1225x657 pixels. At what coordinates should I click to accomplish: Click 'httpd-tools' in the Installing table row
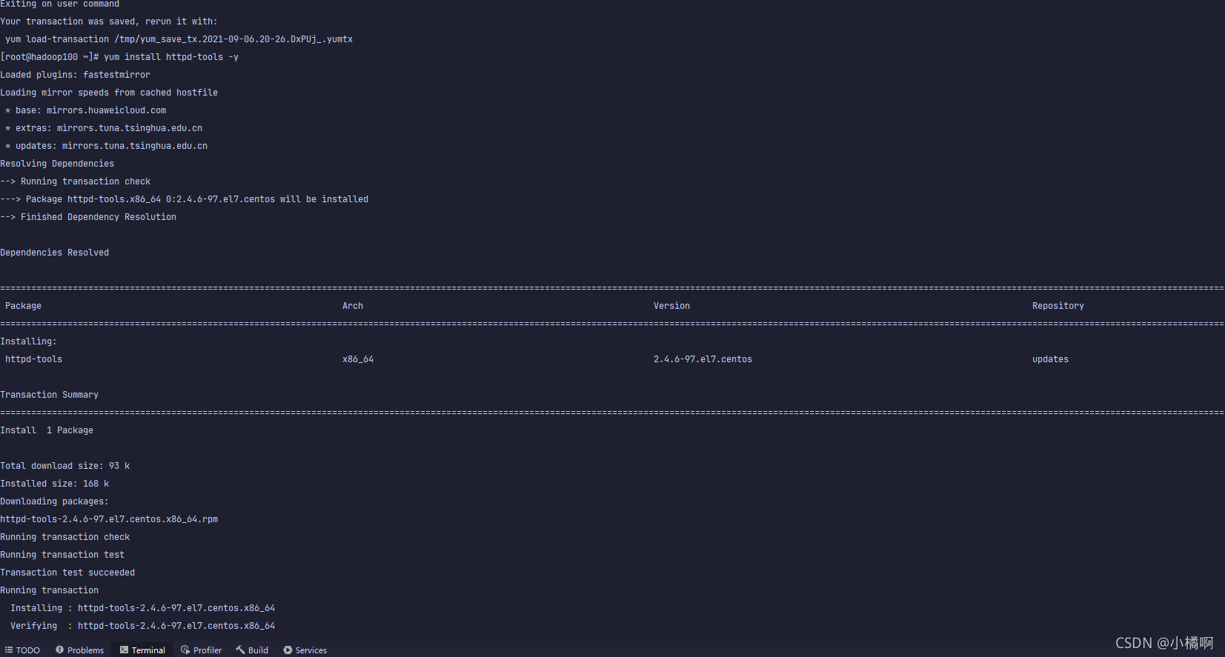(33, 359)
